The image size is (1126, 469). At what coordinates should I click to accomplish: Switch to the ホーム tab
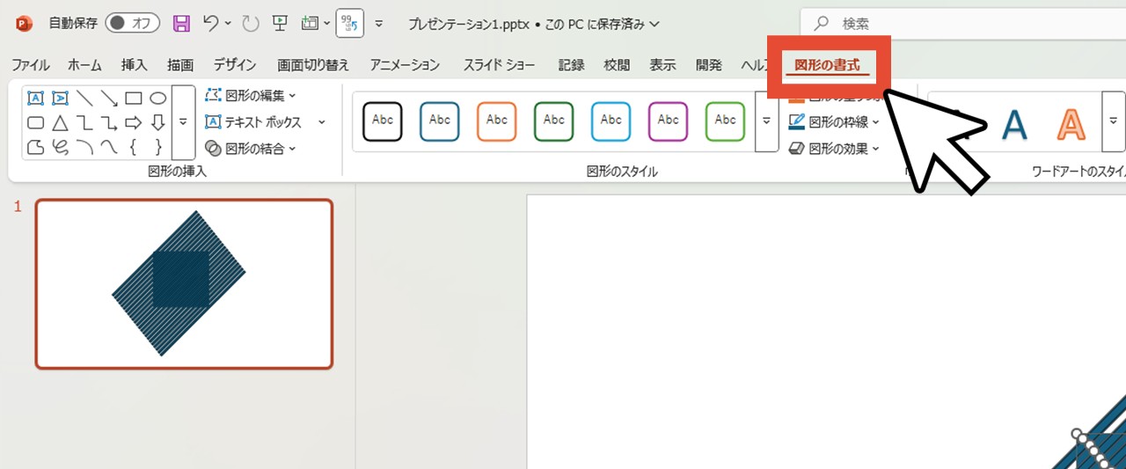[x=84, y=65]
